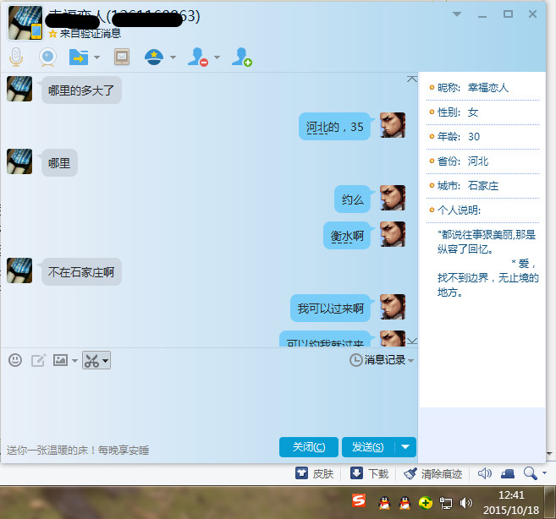The width and height of the screenshot is (556, 519).
Task: Click the 清除痕迹 clear traces button
Action: [433, 473]
